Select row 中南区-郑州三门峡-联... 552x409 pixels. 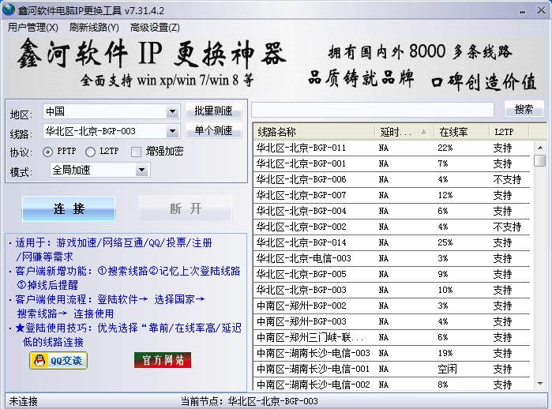click(x=392, y=338)
